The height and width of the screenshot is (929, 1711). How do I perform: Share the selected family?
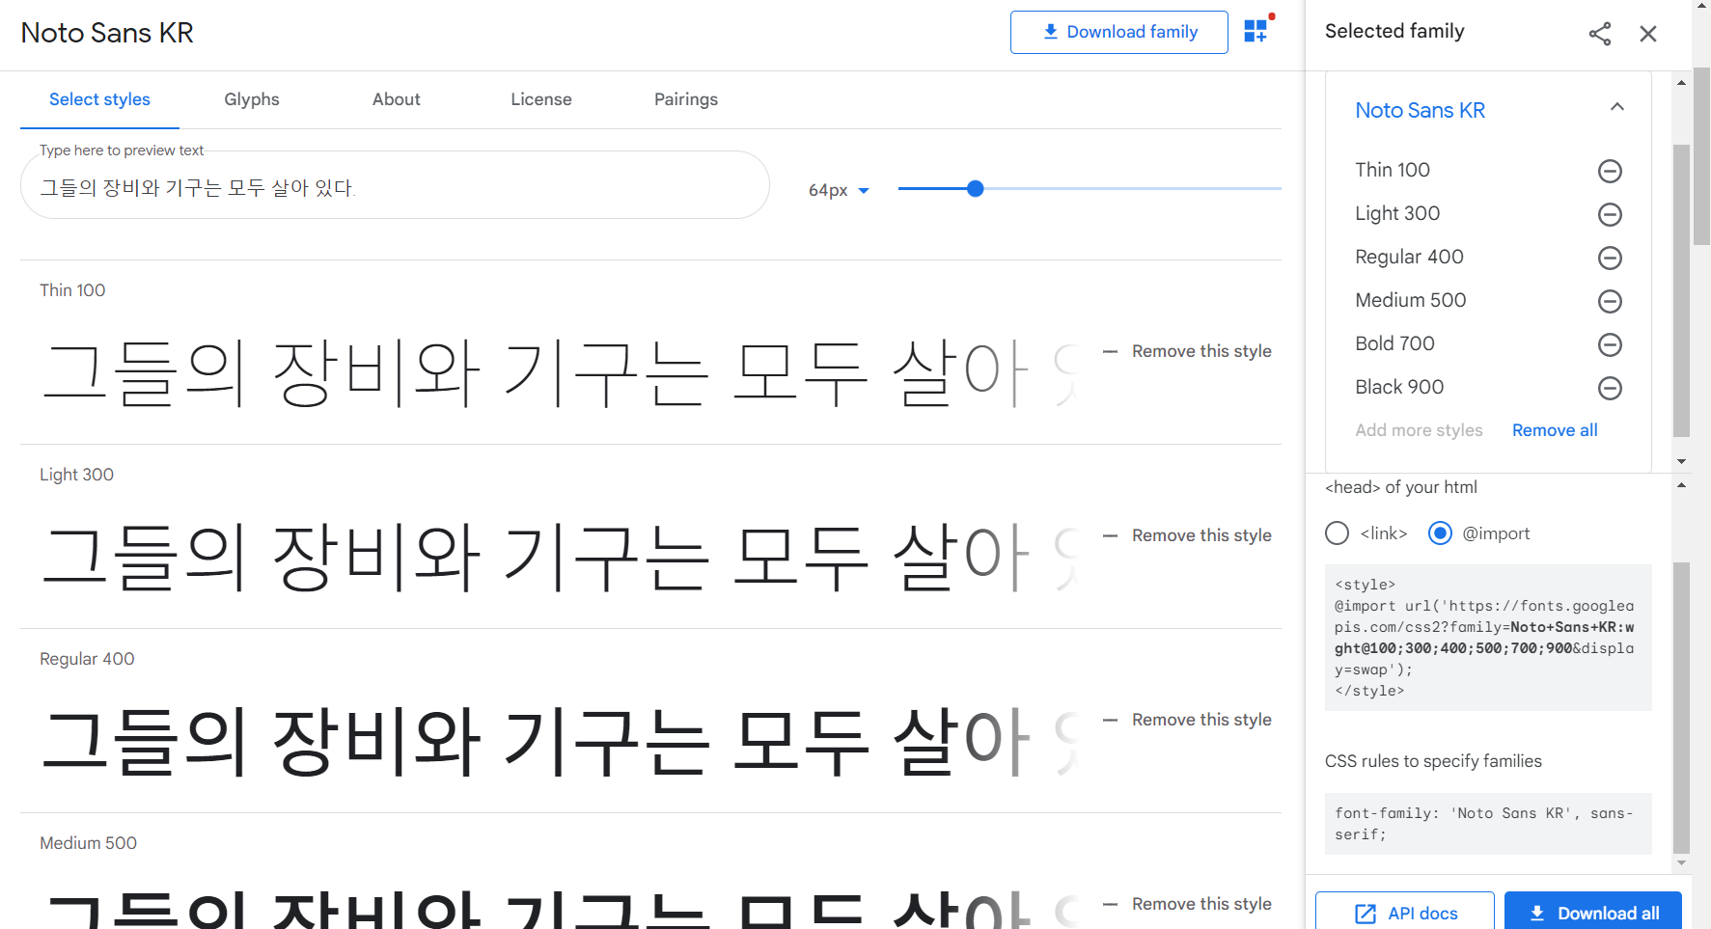1600,34
